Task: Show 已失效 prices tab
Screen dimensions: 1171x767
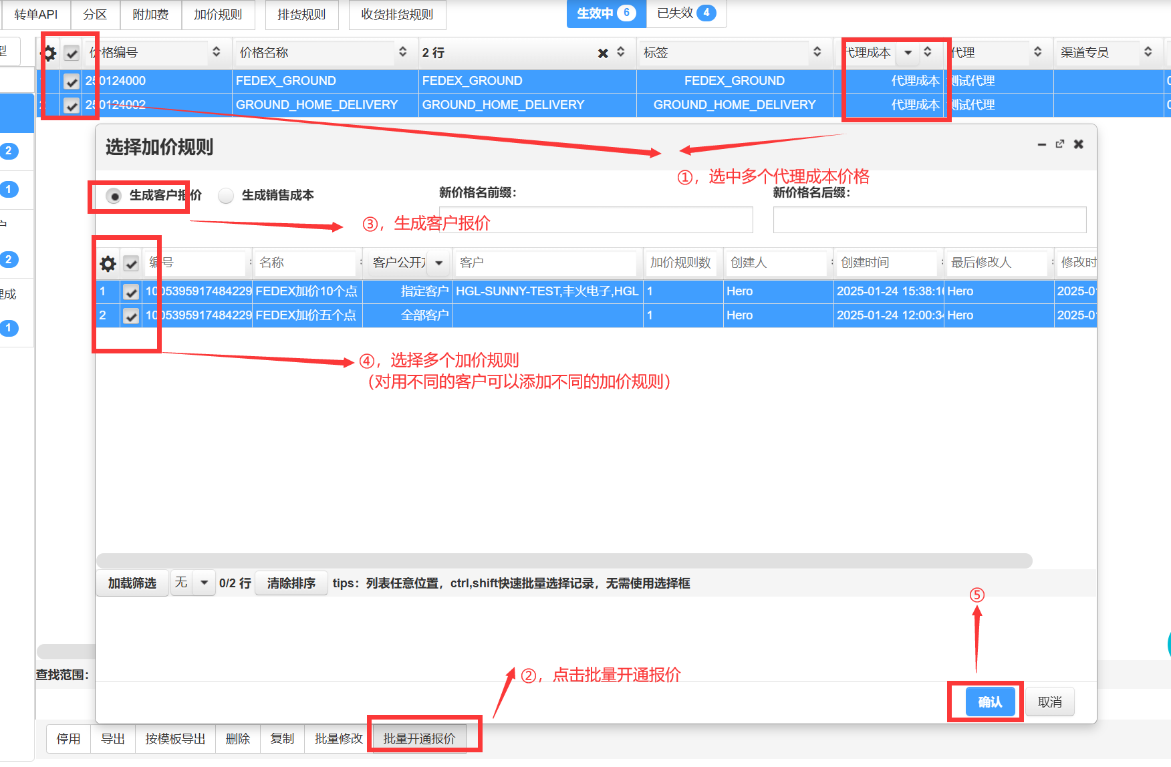Action: click(686, 13)
